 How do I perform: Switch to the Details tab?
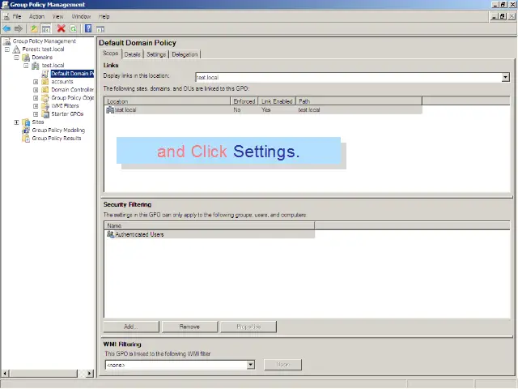(x=133, y=54)
